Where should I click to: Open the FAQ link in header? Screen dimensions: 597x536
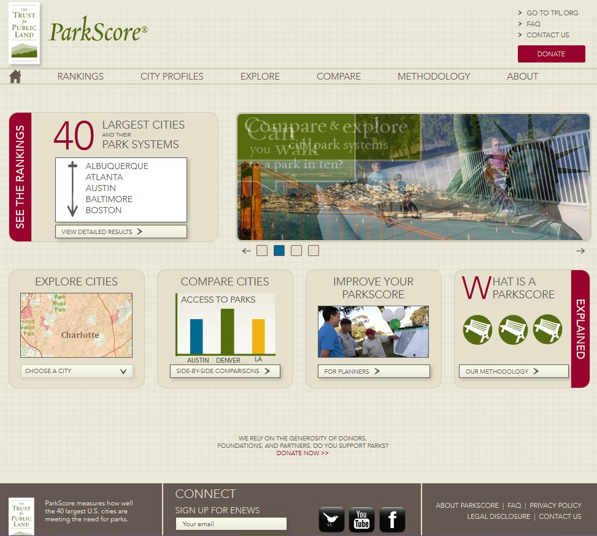533,24
